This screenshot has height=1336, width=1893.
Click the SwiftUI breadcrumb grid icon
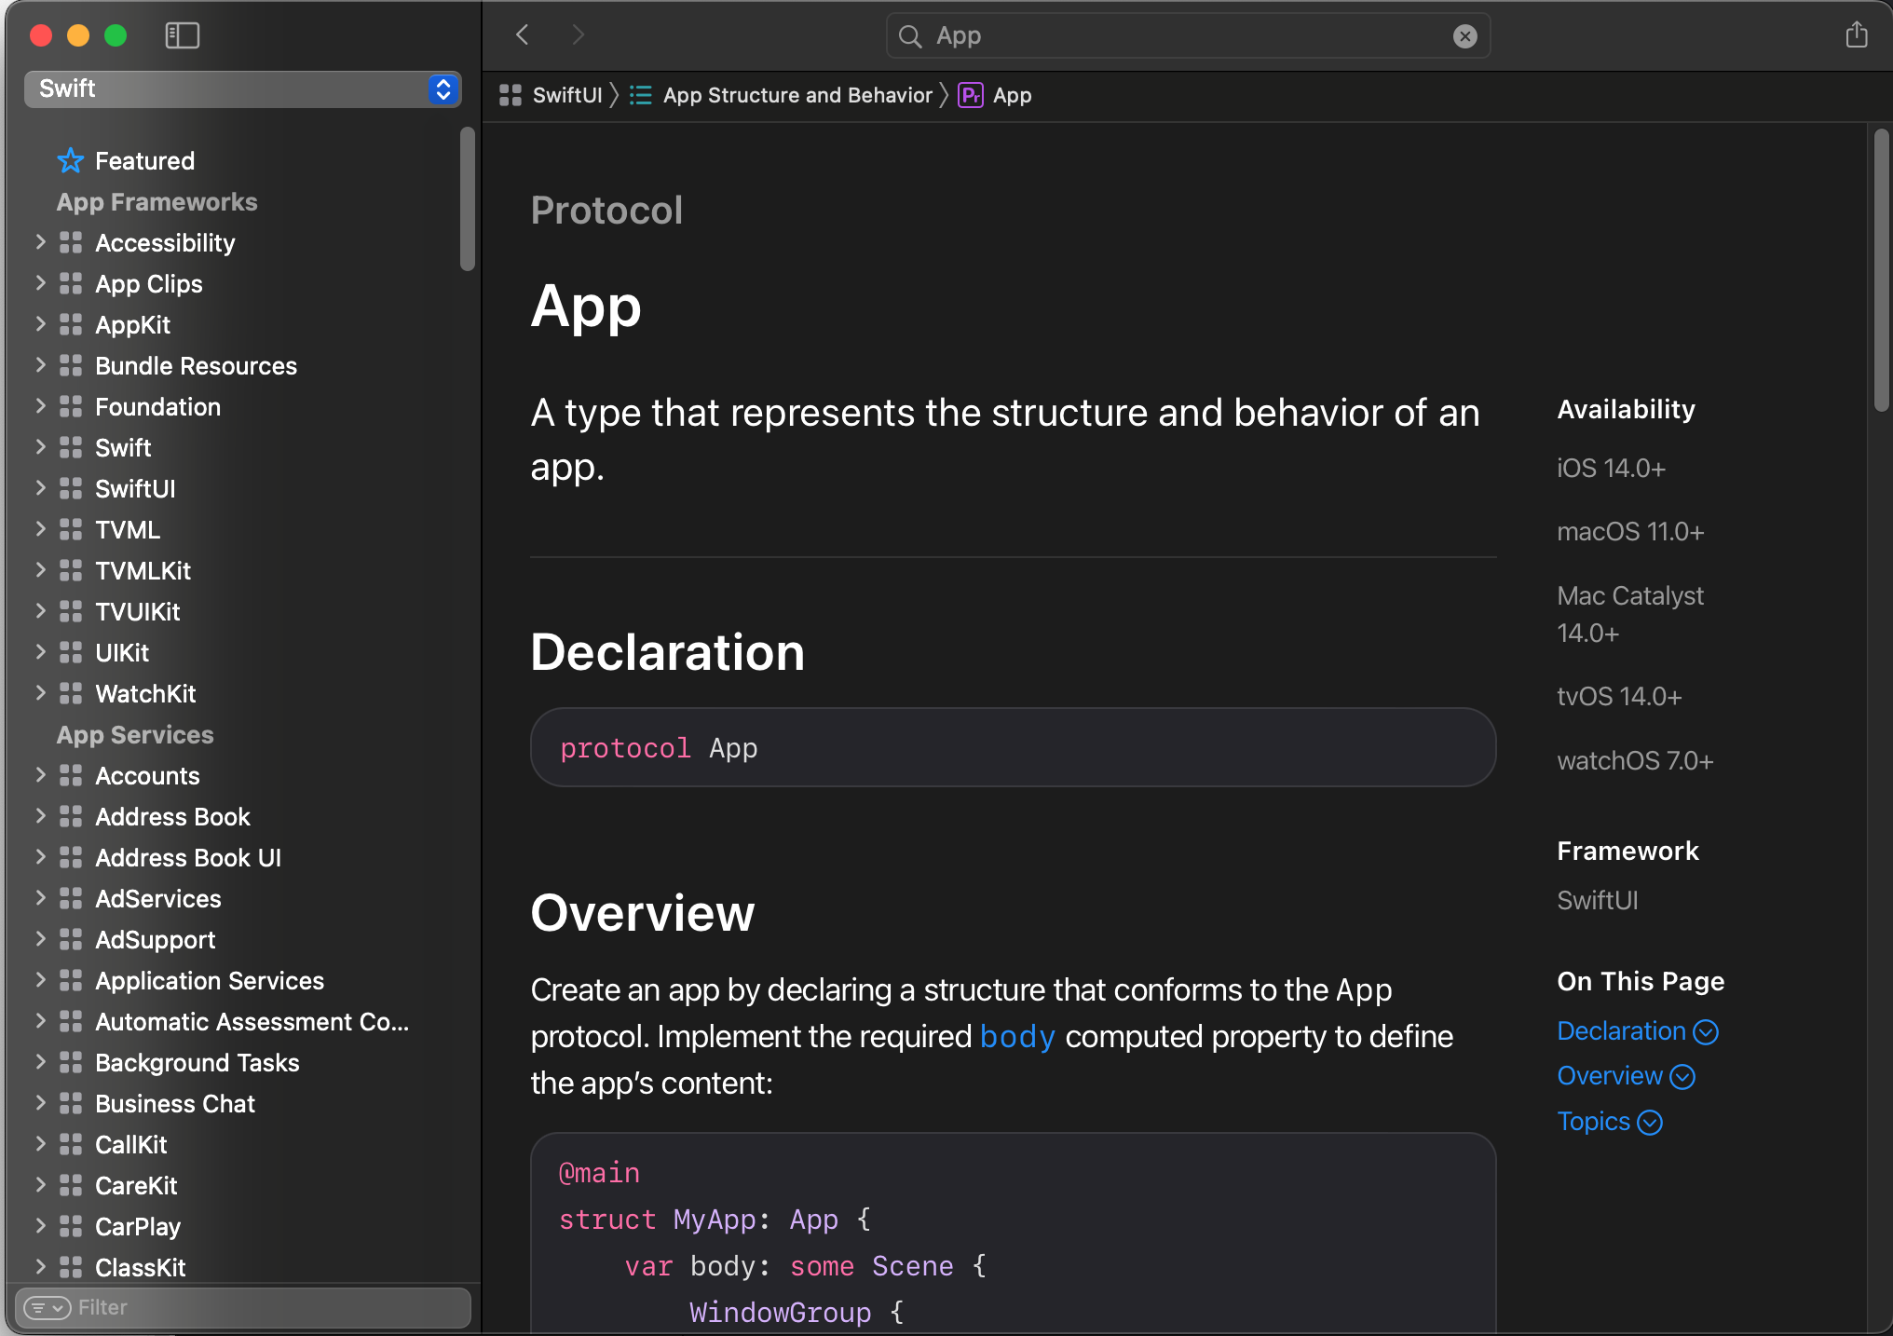[511, 95]
